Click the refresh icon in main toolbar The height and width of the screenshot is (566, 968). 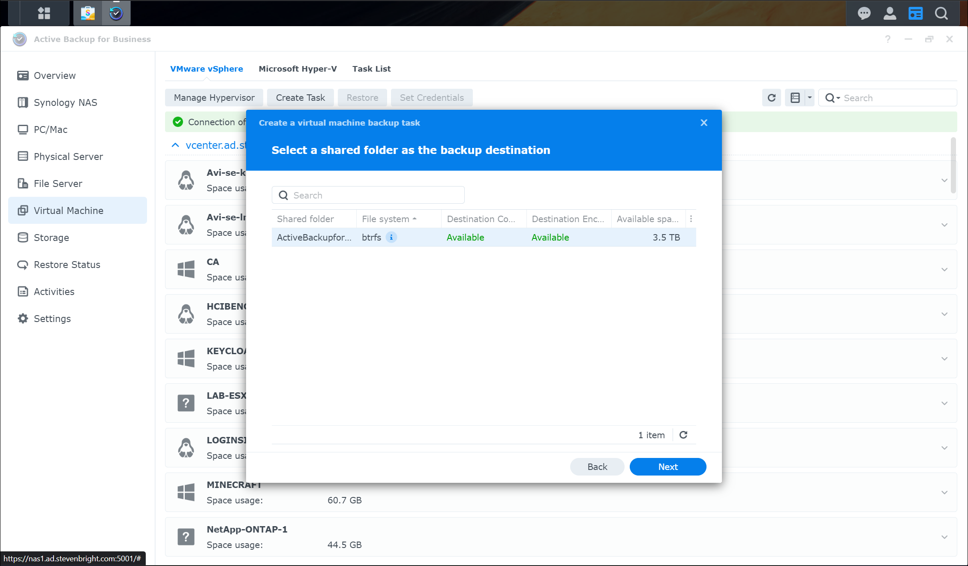click(771, 98)
